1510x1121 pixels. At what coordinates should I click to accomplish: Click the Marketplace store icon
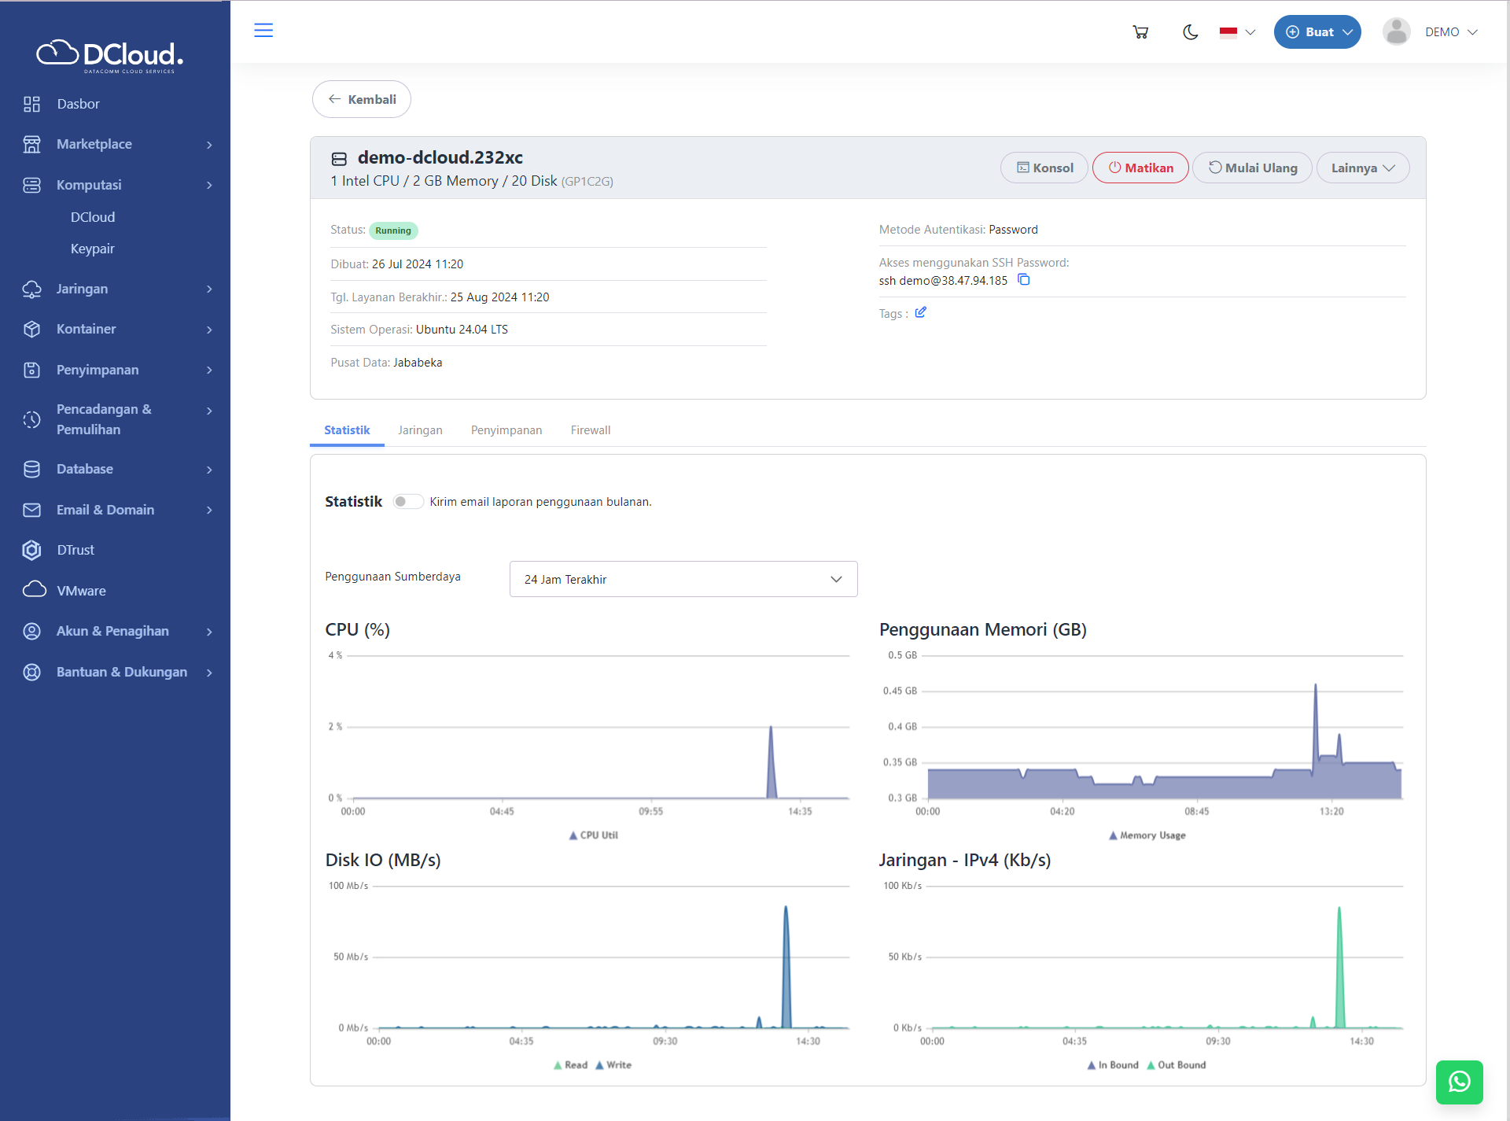[x=31, y=144]
